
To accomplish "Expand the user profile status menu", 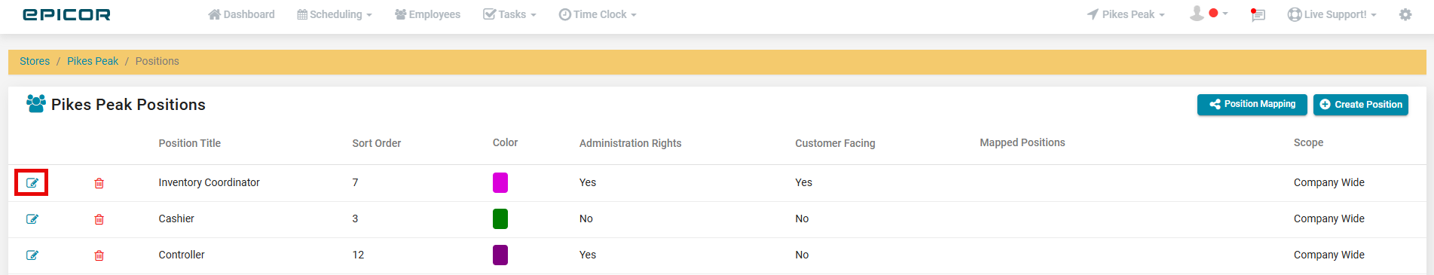I will pyautogui.click(x=1209, y=14).
